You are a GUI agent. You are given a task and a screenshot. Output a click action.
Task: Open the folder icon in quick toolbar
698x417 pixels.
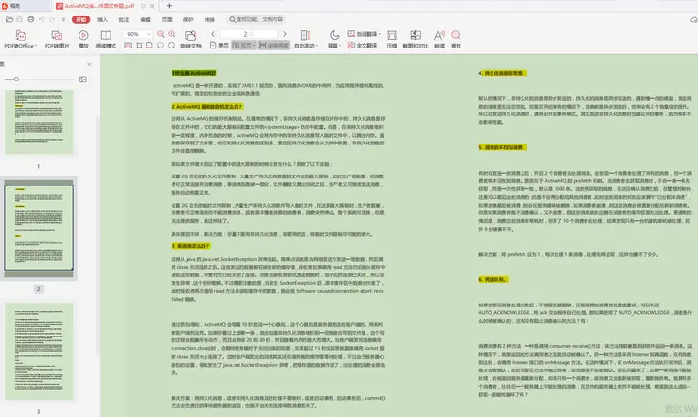click(x=9, y=19)
